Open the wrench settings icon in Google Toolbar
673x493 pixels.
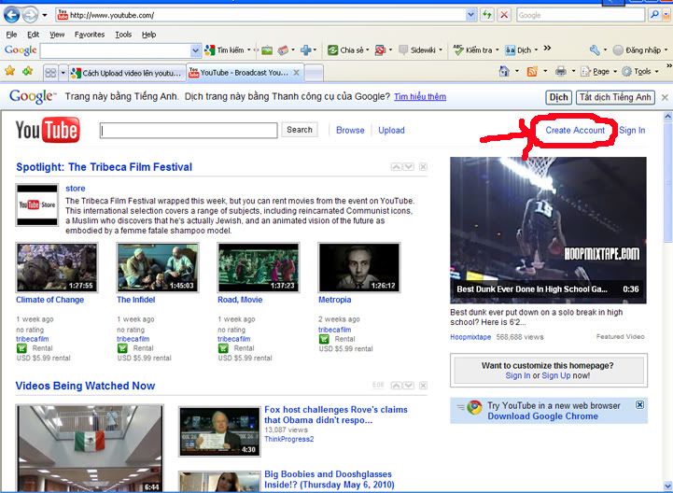point(595,50)
